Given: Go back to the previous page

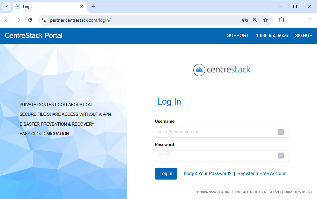Looking at the screenshot, I should coord(7,20).
